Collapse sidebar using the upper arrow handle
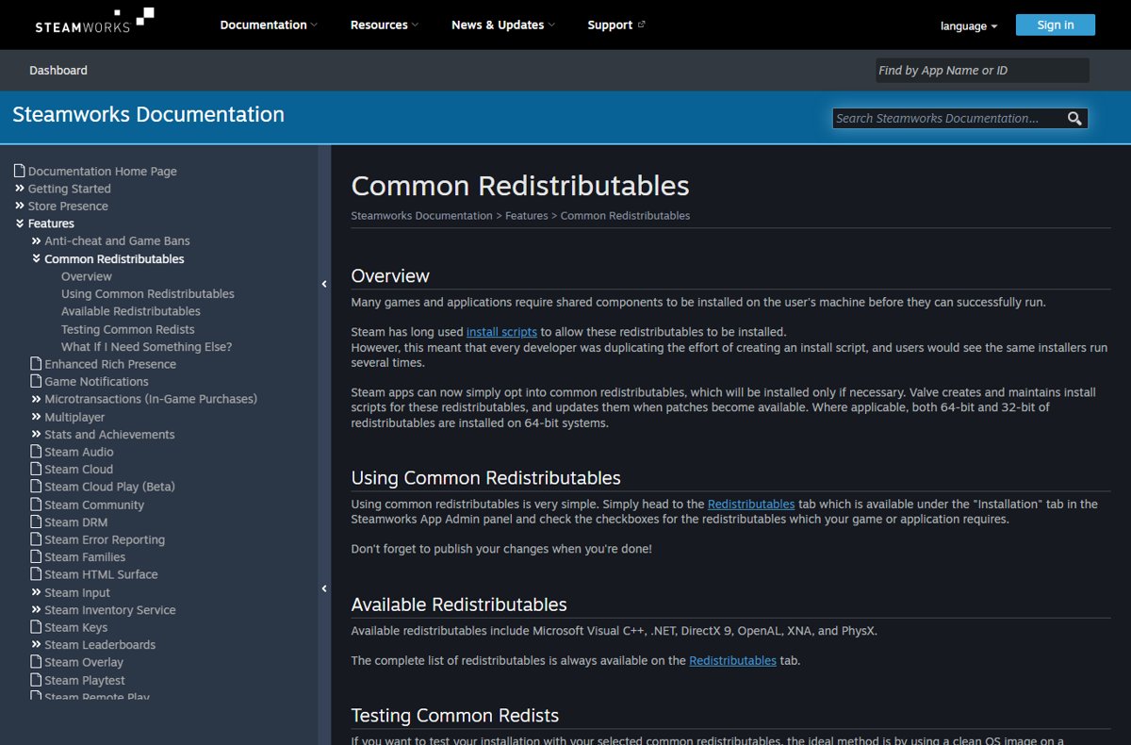Screen dimensions: 1131x745 click(x=324, y=284)
